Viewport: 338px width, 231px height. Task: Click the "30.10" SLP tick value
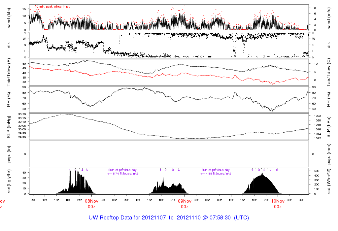tap(22, 122)
